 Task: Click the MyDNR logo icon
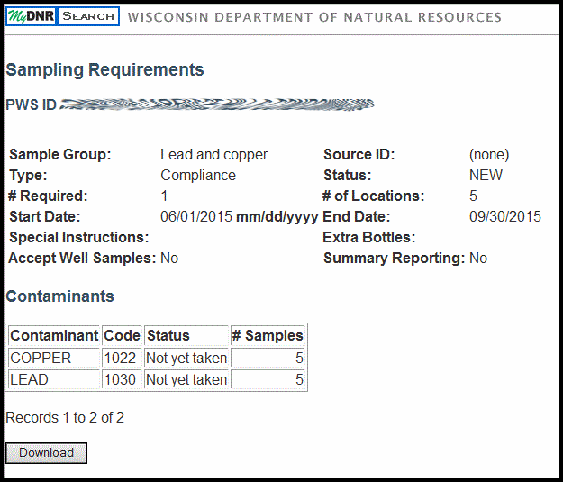click(x=31, y=16)
